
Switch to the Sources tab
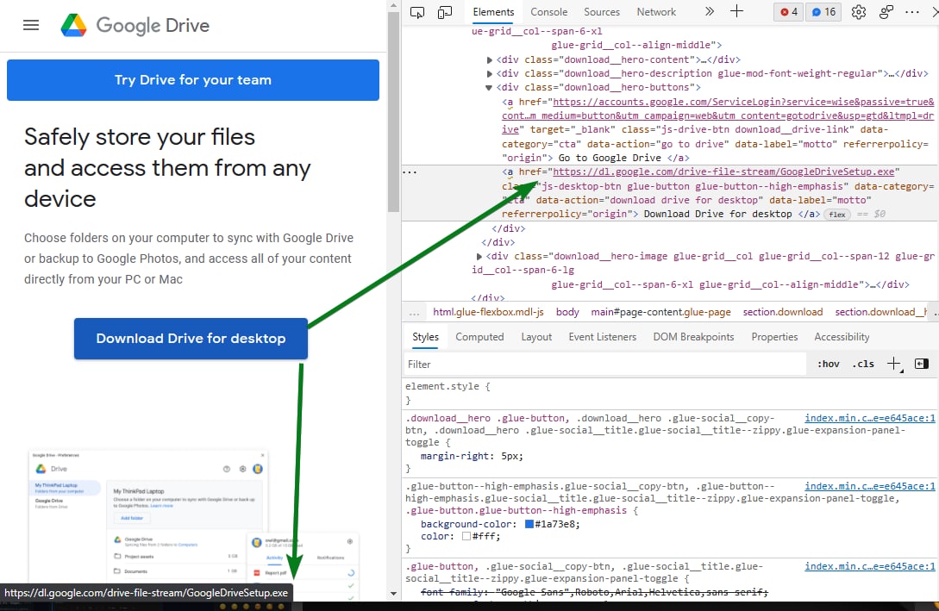coord(602,12)
